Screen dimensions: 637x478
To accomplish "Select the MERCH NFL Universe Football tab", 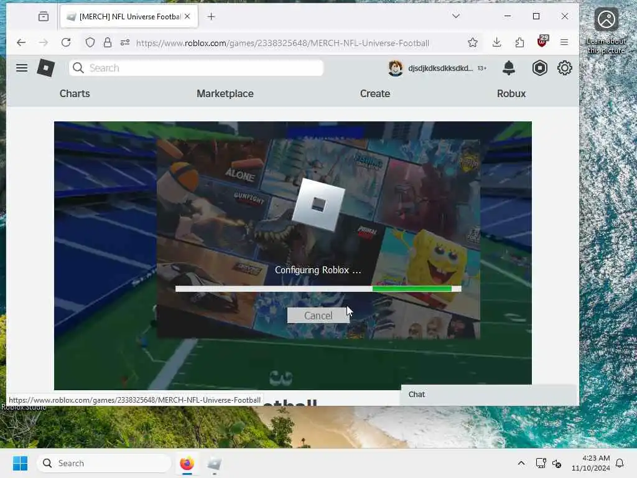I will [129, 17].
